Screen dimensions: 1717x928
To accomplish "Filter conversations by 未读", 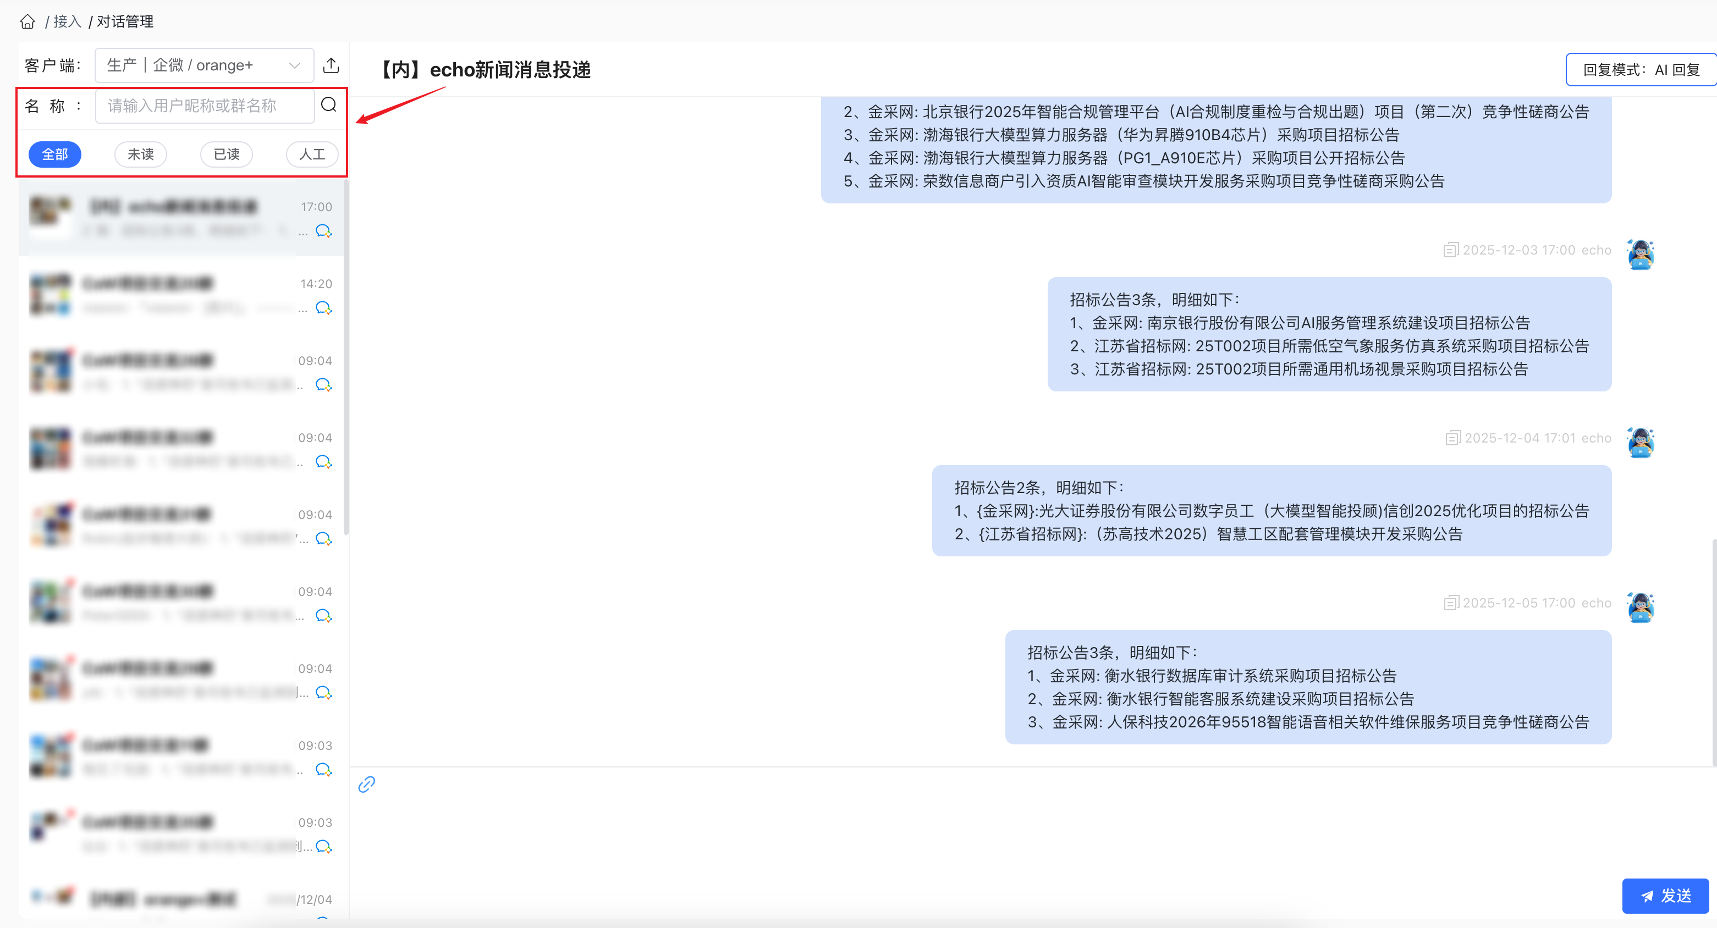I will click(x=141, y=154).
